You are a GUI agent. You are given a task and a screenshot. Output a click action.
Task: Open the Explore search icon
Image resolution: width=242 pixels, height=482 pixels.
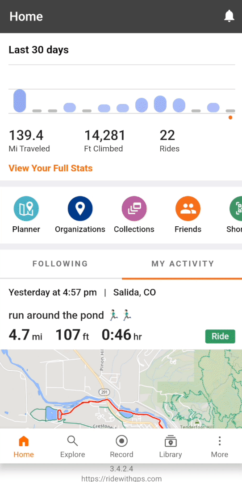73,441
